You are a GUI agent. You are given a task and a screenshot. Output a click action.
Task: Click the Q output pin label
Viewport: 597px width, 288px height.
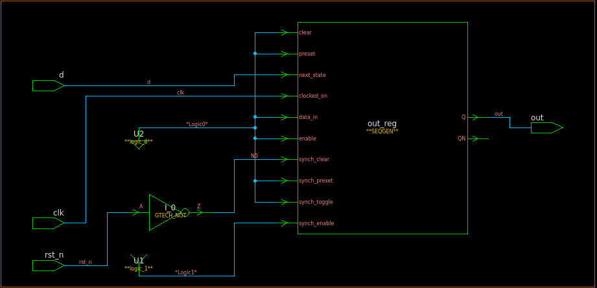click(463, 117)
